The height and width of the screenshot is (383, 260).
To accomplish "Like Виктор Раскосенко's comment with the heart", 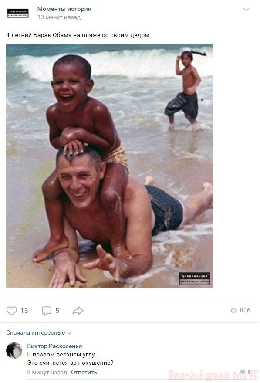I will (243, 372).
